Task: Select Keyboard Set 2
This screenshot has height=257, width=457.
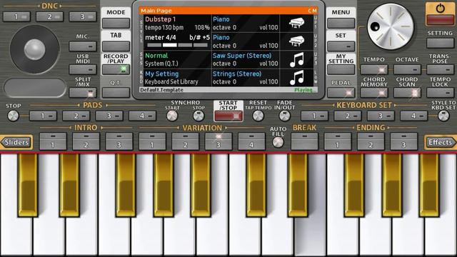Action: click(x=348, y=116)
